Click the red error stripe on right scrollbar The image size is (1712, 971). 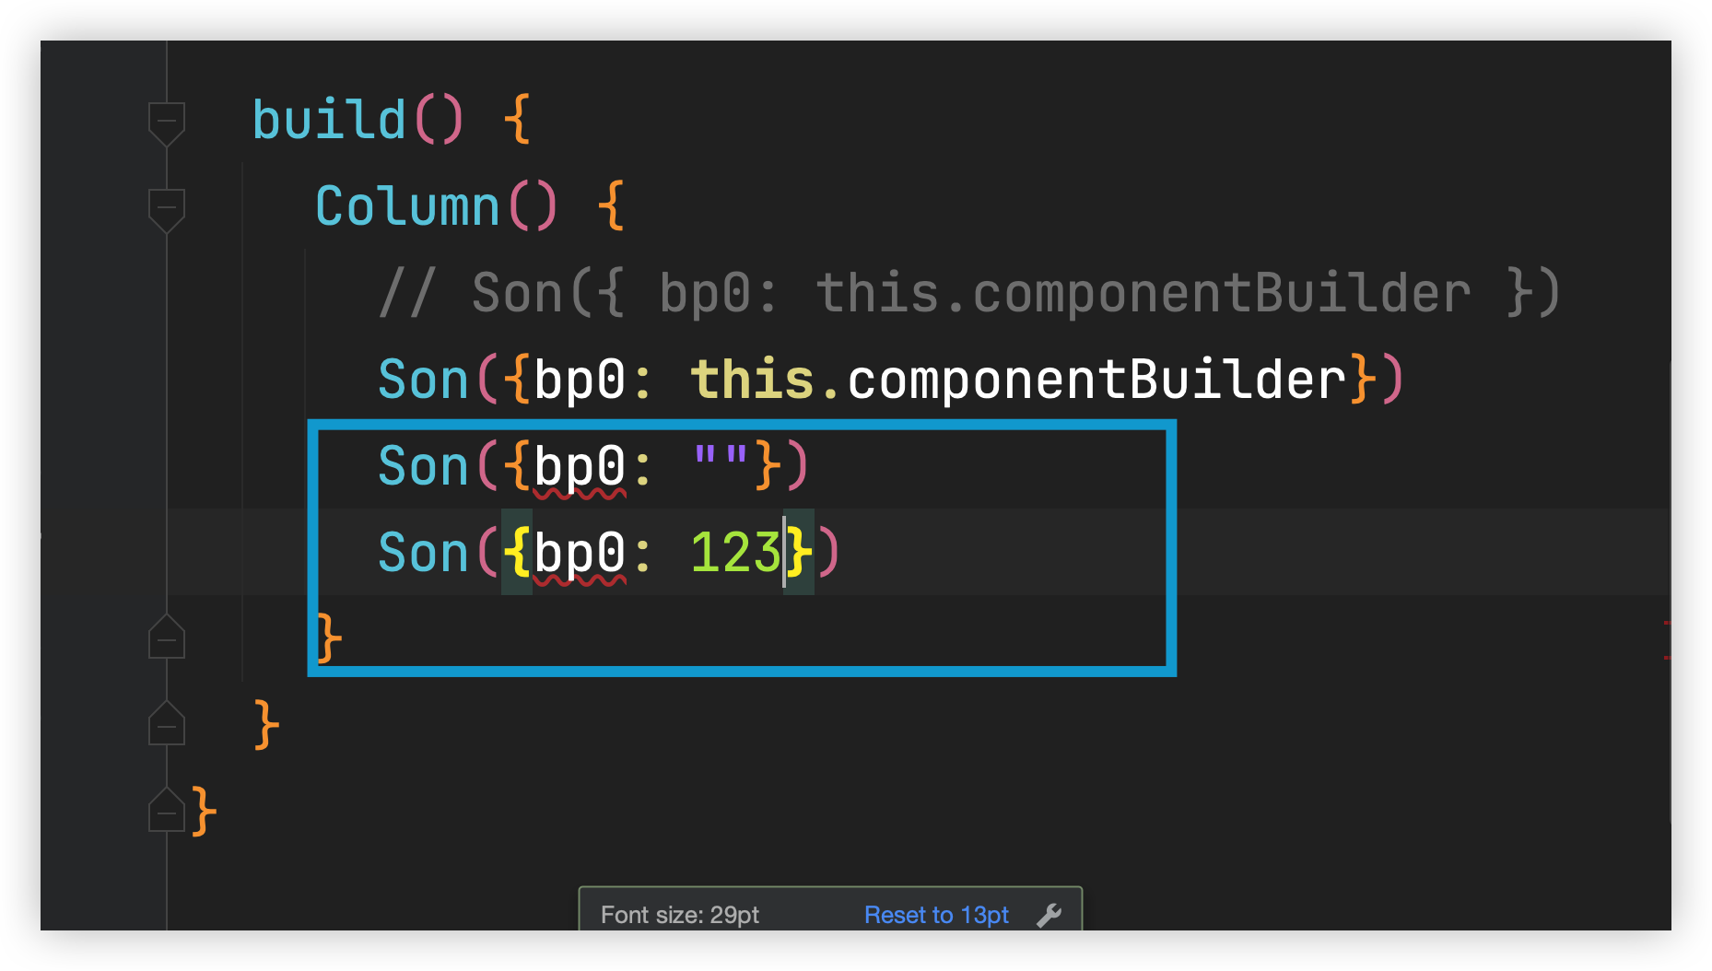pyautogui.click(x=1667, y=624)
